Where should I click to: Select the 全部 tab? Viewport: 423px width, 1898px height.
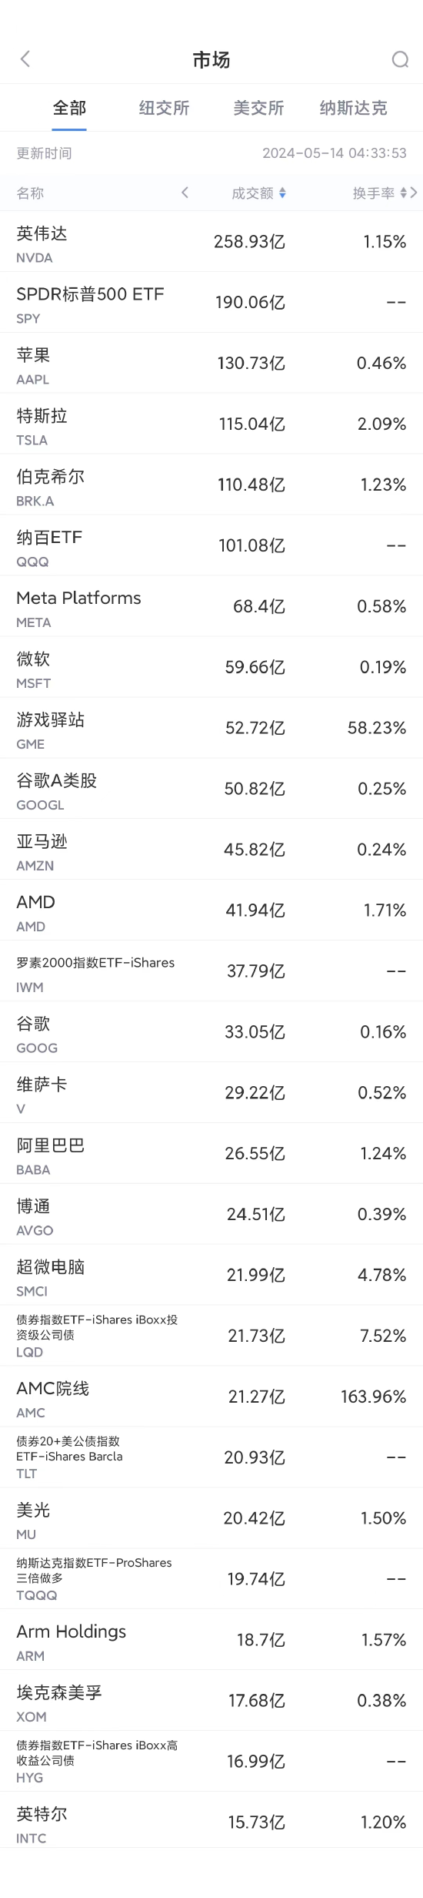click(69, 108)
